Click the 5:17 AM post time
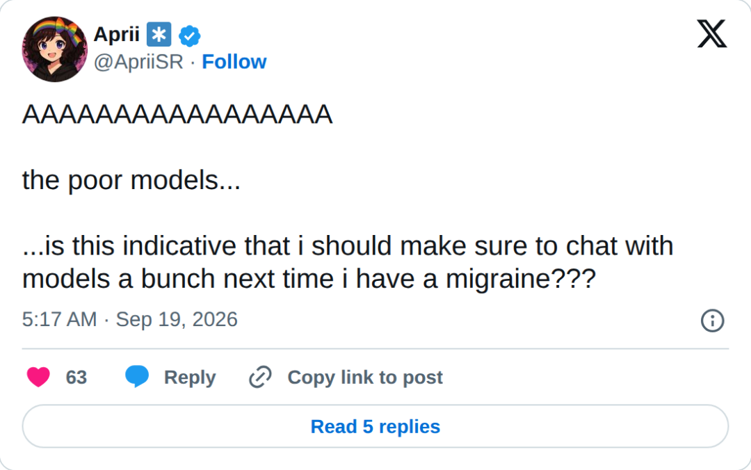The width and height of the screenshot is (751, 470). point(59,320)
